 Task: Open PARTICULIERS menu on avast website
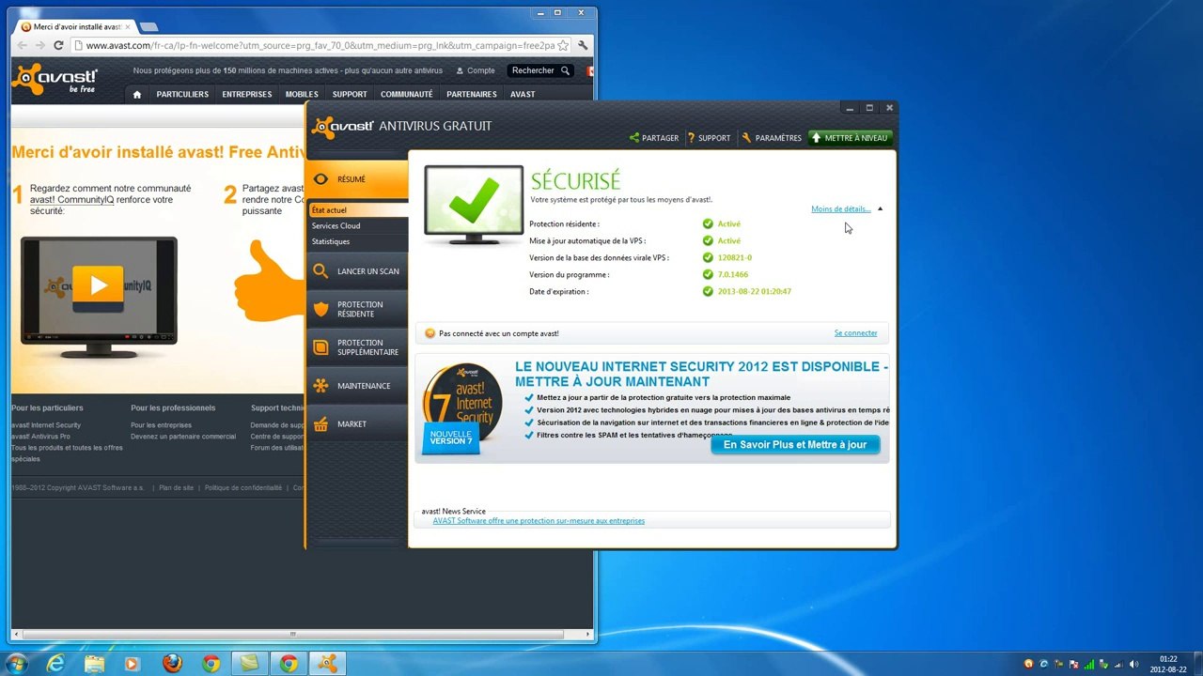(182, 95)
